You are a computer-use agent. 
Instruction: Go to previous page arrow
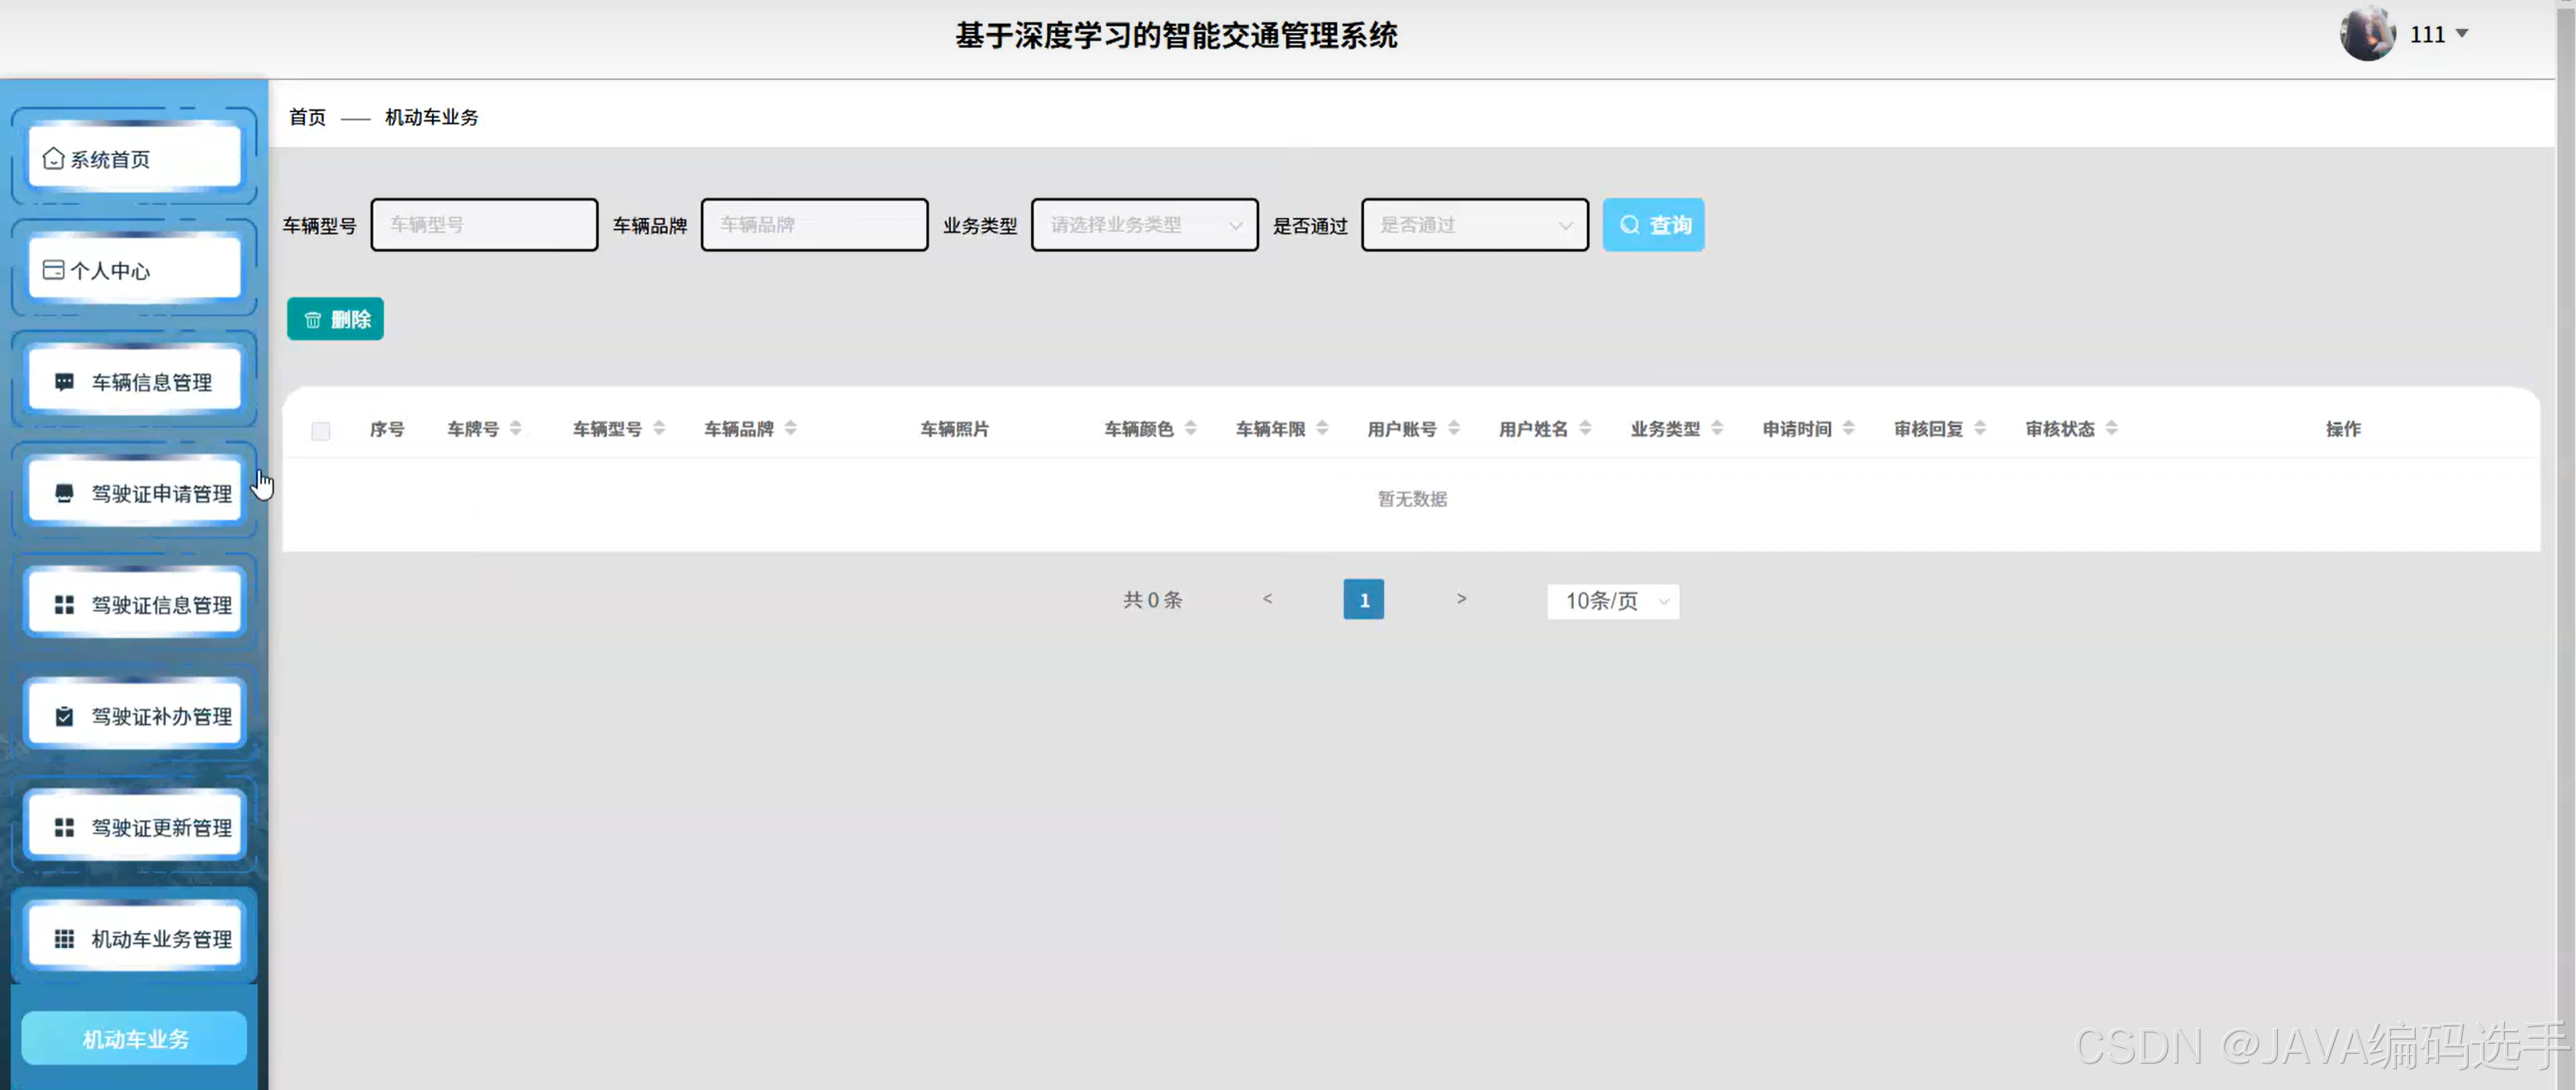(1267, 599)
